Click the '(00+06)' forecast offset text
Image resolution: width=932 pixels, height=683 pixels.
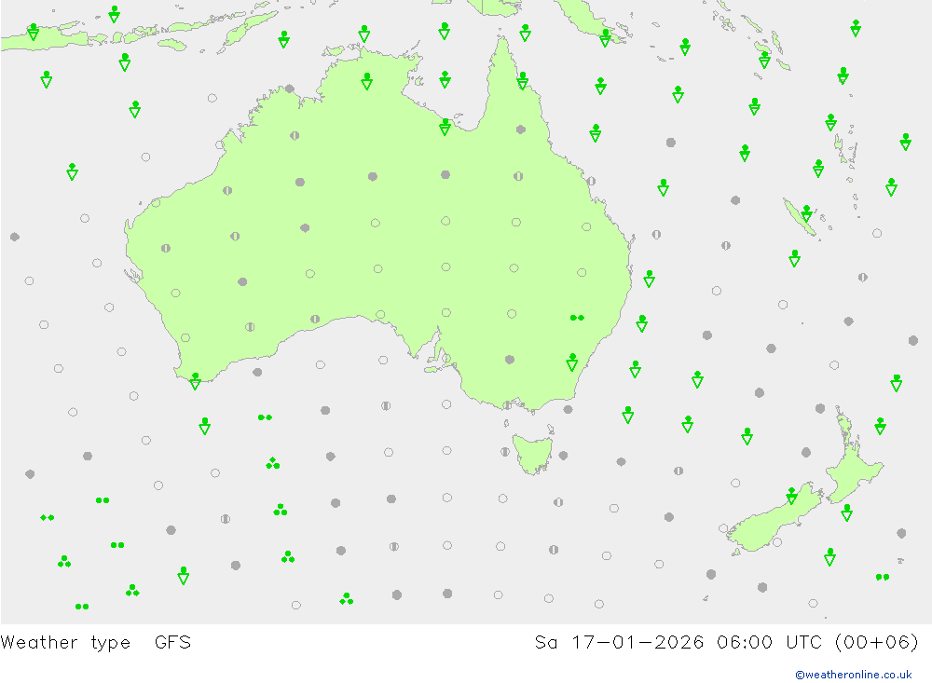[877, 643]
